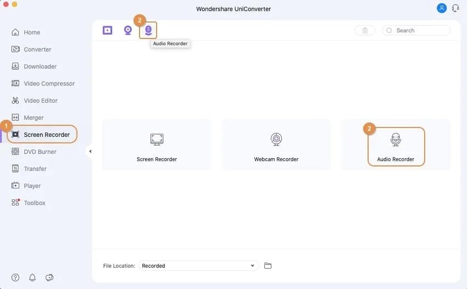Click the Search field
This screenshot has height=289, width=467.
point(416,30)
